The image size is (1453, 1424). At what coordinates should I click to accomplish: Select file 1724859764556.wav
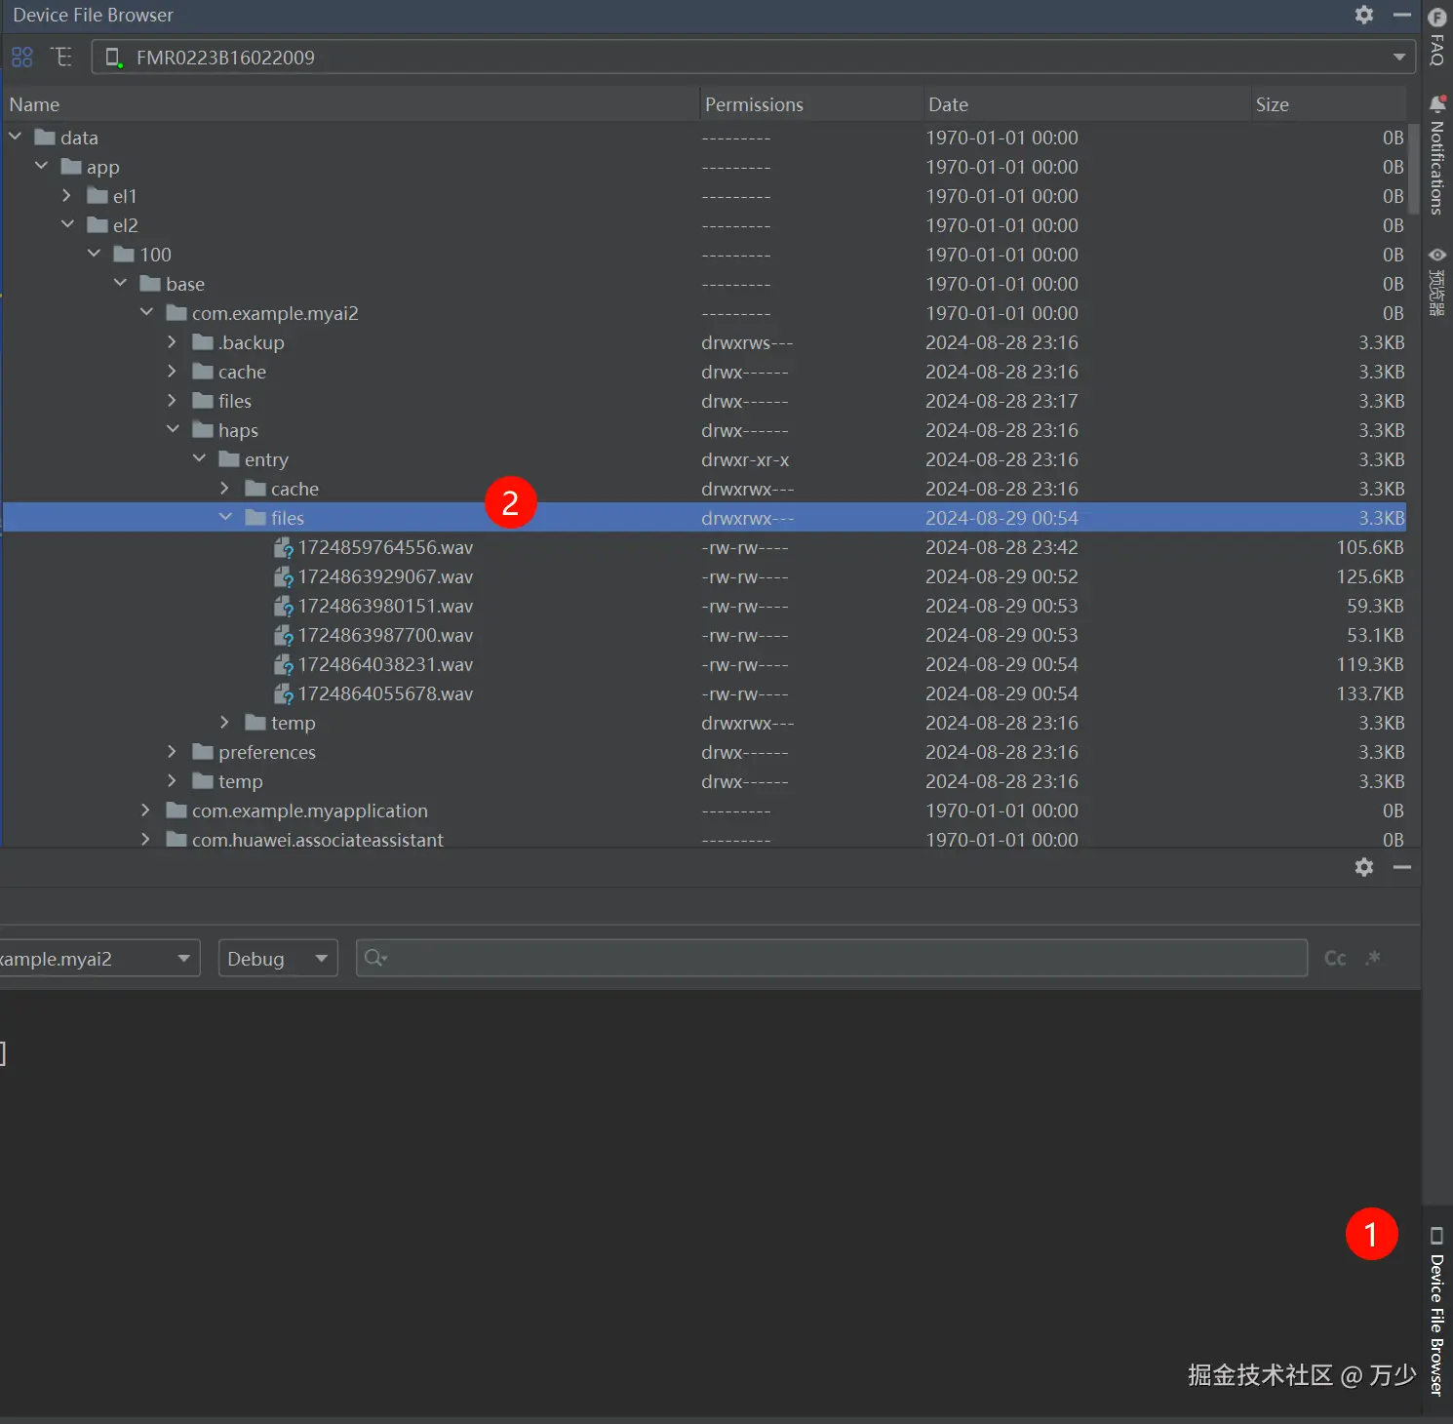tap(385, 547)
